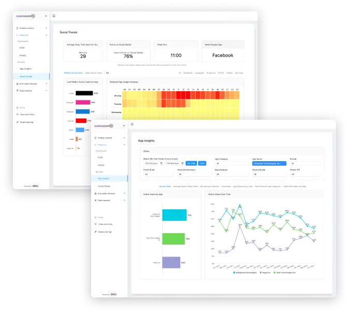Open the cosmocomm brand selector dropdown in front window
Viewport: 349px width, 313px height.
pyautogui.click(x=124, y=126)
